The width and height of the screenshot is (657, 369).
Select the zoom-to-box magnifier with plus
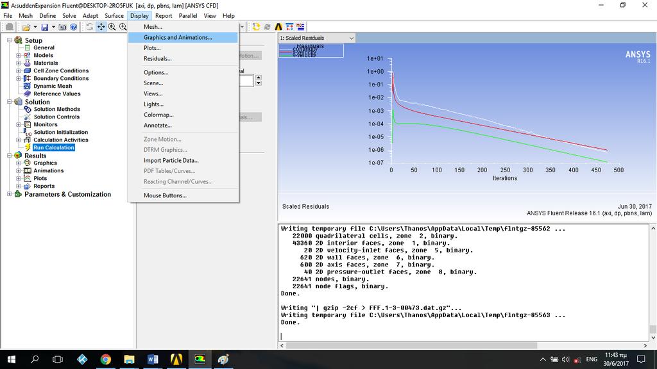click(123, 27)
